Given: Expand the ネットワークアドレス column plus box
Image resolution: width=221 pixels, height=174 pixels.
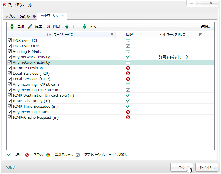Looking at the screenshot, I should [x=201, y=34].
